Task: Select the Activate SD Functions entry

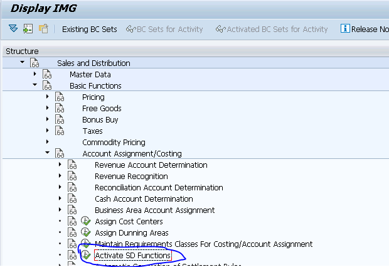Action: coord(132,256)
